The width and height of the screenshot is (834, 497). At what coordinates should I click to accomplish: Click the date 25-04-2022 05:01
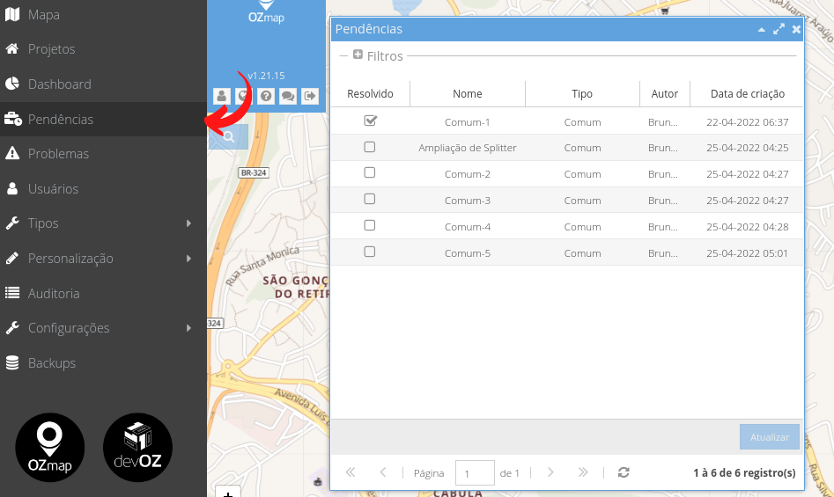(x=748, y=253)
